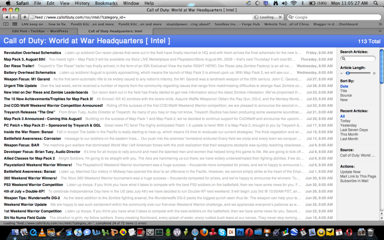Viewport: 384px width, 240px height.
Task: Switch sorting to Source
Action: click(346, 95)
